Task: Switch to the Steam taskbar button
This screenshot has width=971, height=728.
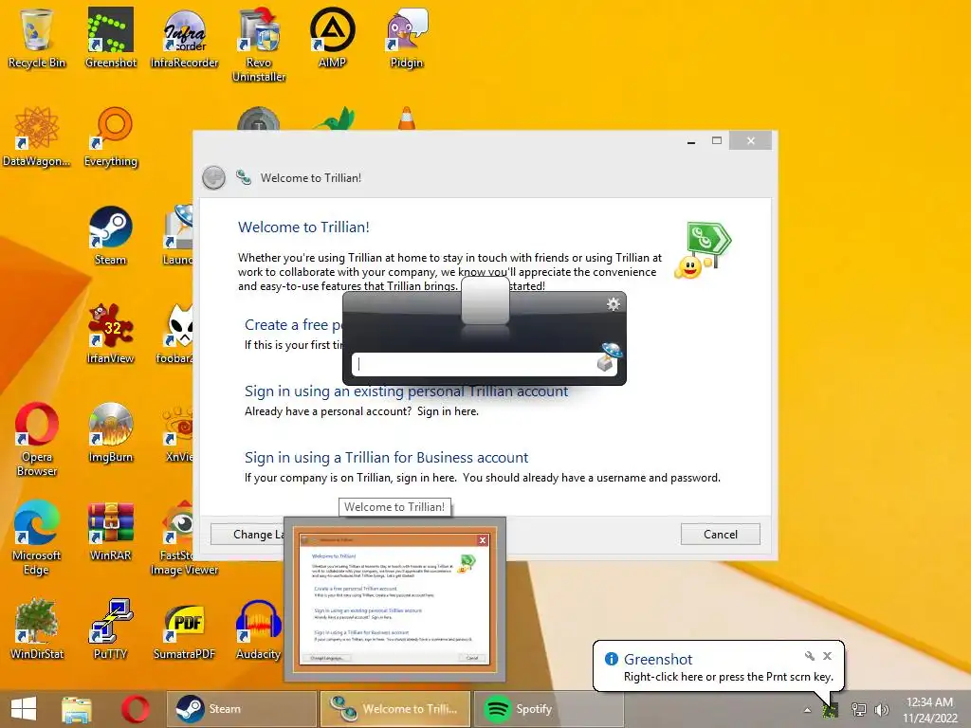Action: pyautogui.click(x=242, y=709)
